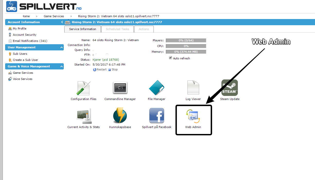Click the name 64 slots Rising Storm 2: Vietnam
The image size is (315, 180).
pyautogui.click(x=116, y=40)
